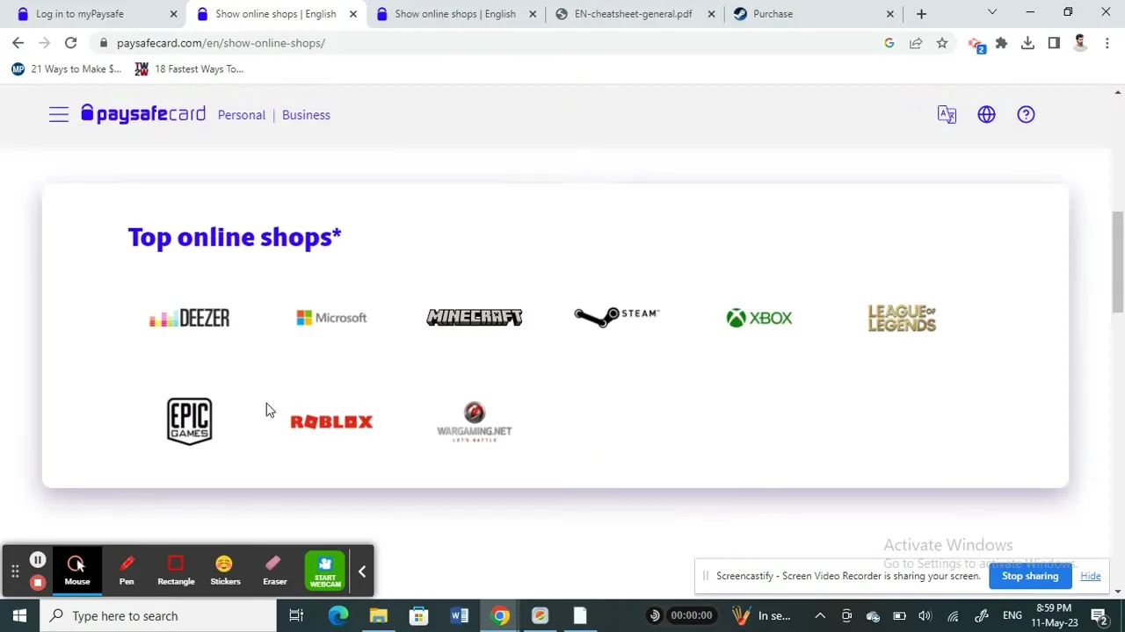The height and width of the screenshot is (632, 1125).
Task: Select the Xbox shop logo
Action: point(759,318)
